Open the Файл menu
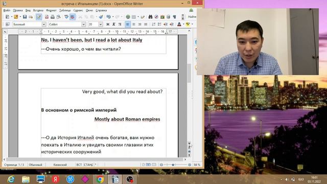Image resolution: width=327 pixels, height=184 pixels. coord(7,10)
